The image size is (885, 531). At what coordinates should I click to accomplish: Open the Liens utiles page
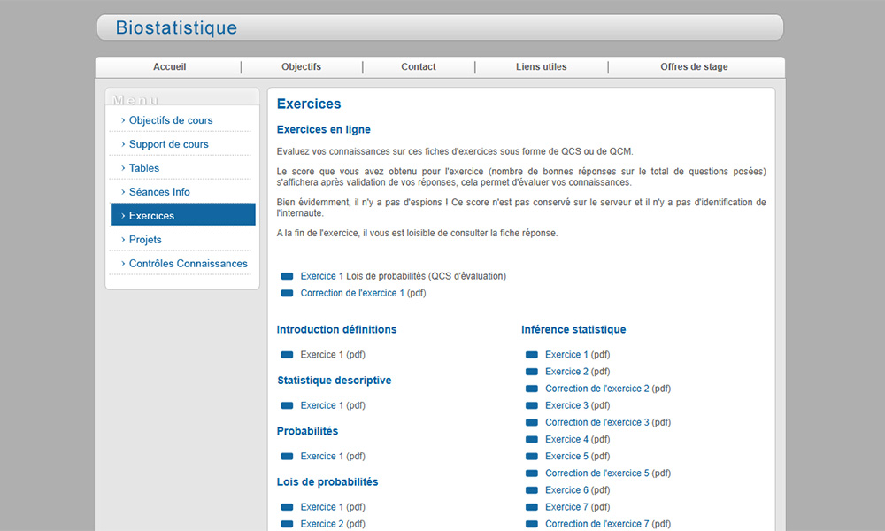pos(541,66)
